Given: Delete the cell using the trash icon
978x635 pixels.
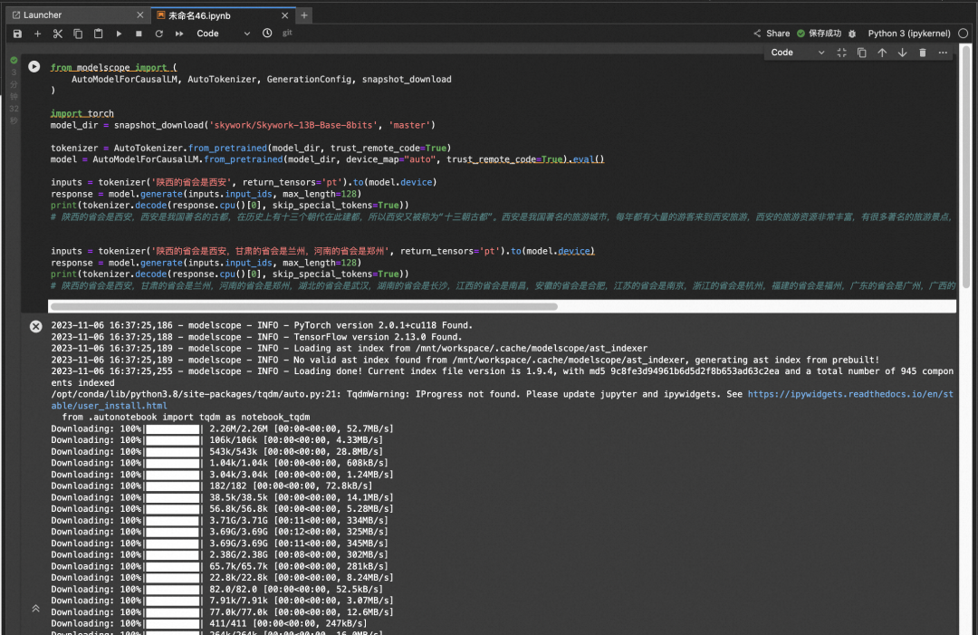Looking at the screenshot, I should tap(923, 53).
